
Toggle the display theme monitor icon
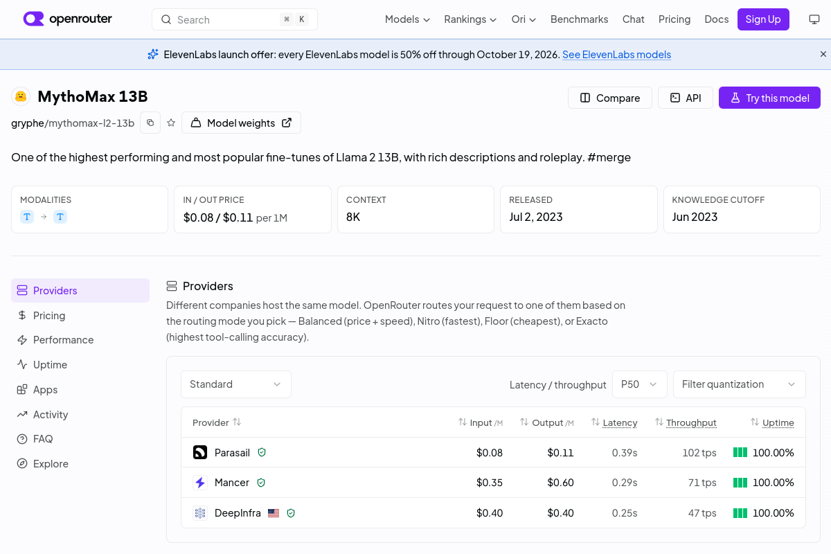point(814,19)
